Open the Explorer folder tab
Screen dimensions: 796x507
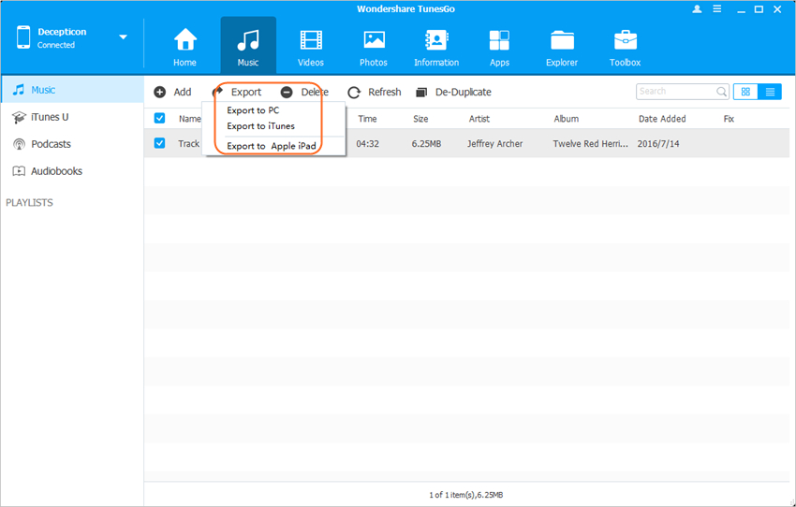562,48
